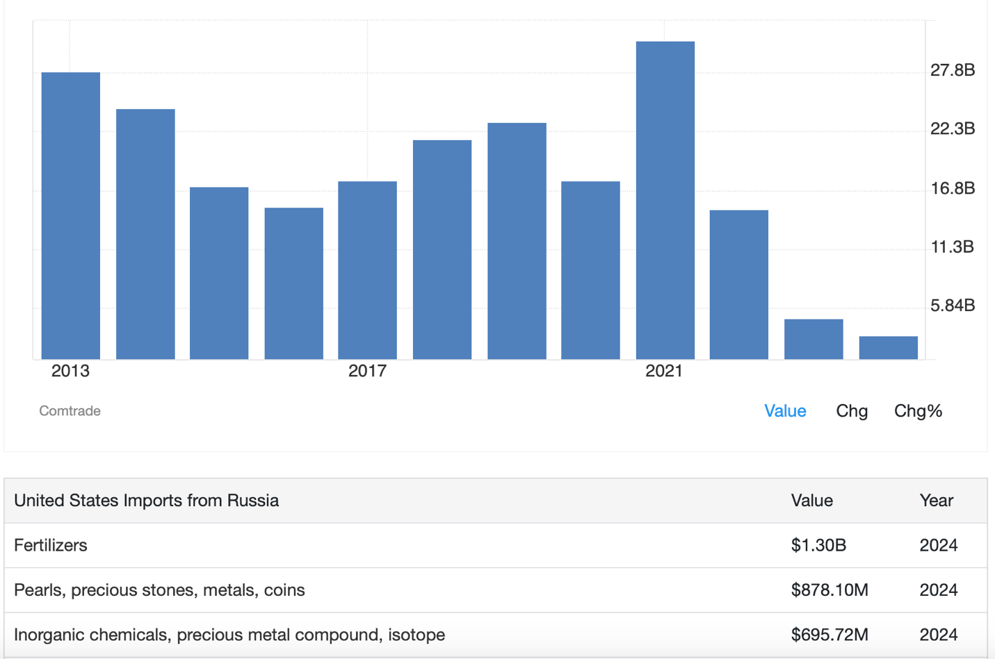This screenshot has width=995, height=659.
Task: Click the 2024 year in Inorganic chemicals row
Action: 939,635
